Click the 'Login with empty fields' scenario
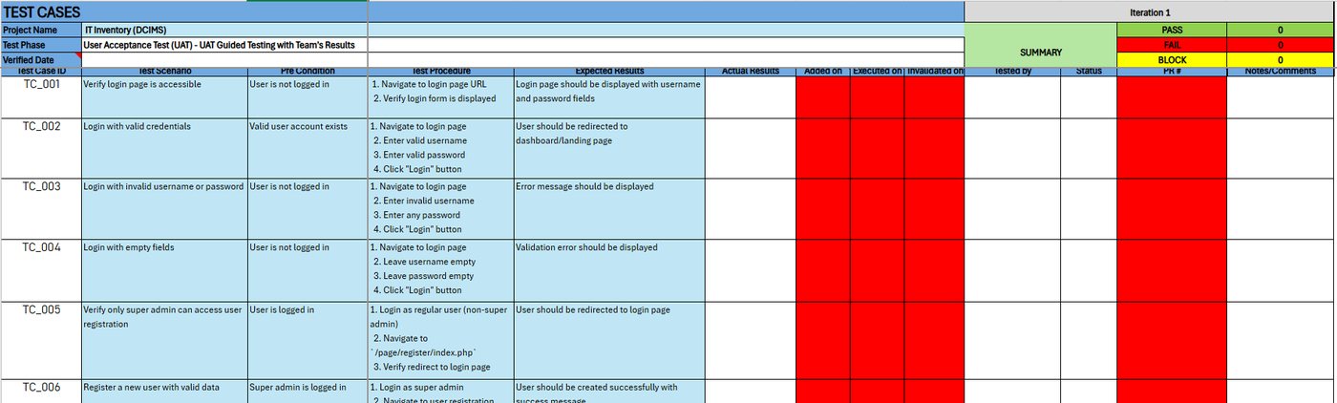Viewport: 1337px width, 403px height. (164, 270)
